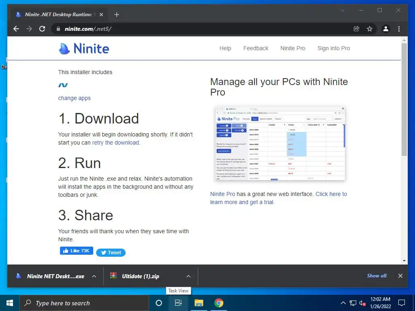Screen dimensions: 415x311
Task: Click the Facebook Like 73K button
Action: tap(77, 251)
